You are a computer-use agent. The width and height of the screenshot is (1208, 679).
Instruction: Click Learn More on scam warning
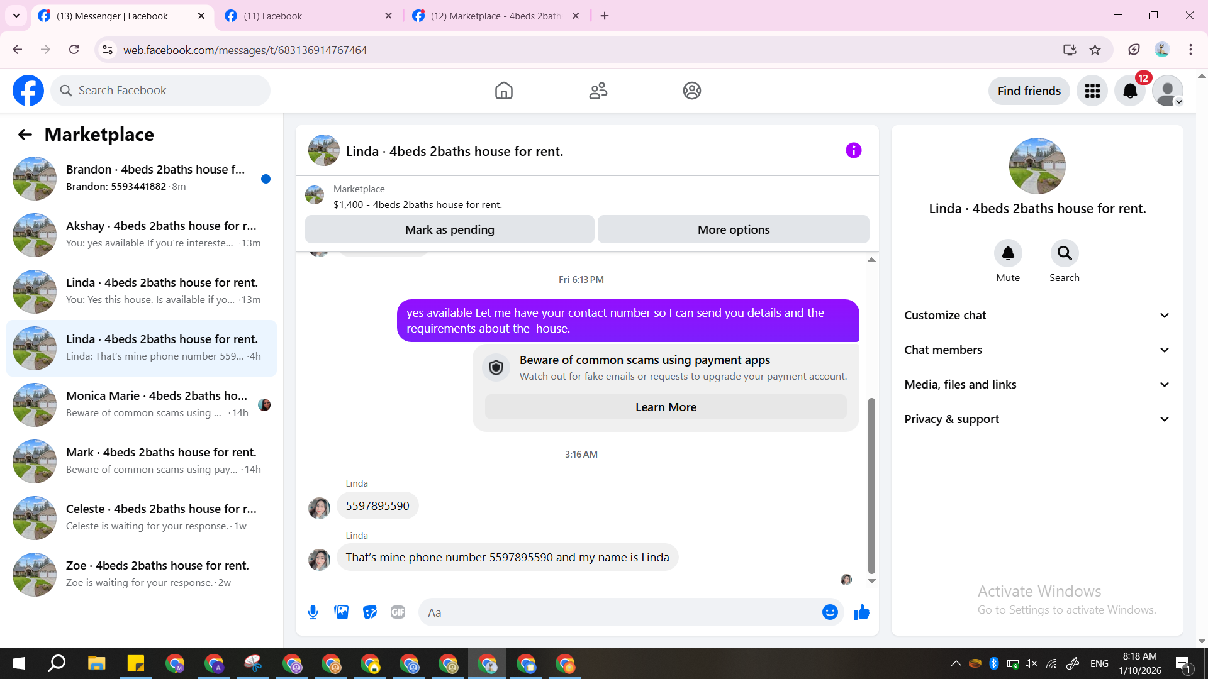[x=665, y=407]
